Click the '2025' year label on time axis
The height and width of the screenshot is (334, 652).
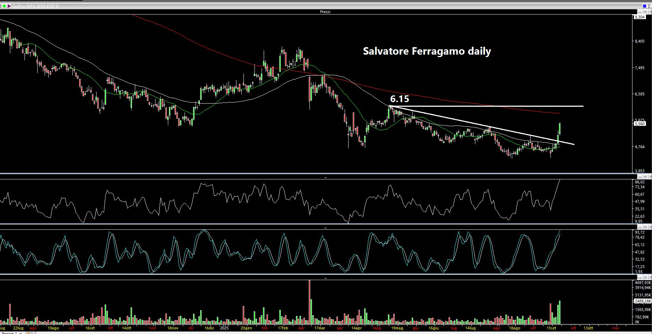click(x=224, y=328)
